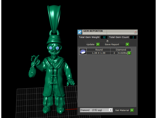Click the green arrow beside Save Report

coord(127,44)
